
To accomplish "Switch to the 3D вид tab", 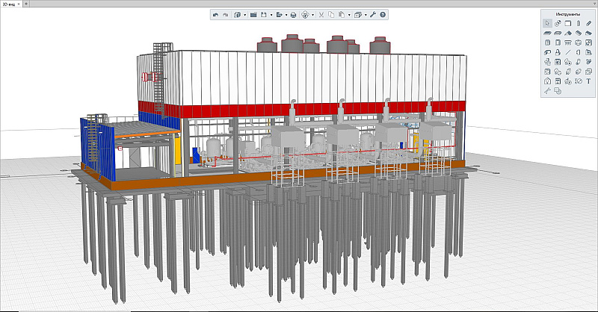I will [10, 4].
